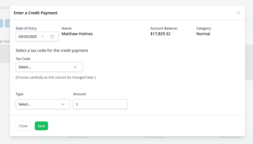
Task: Close the dialog using the X icon
Action: [x=238, y=13]
